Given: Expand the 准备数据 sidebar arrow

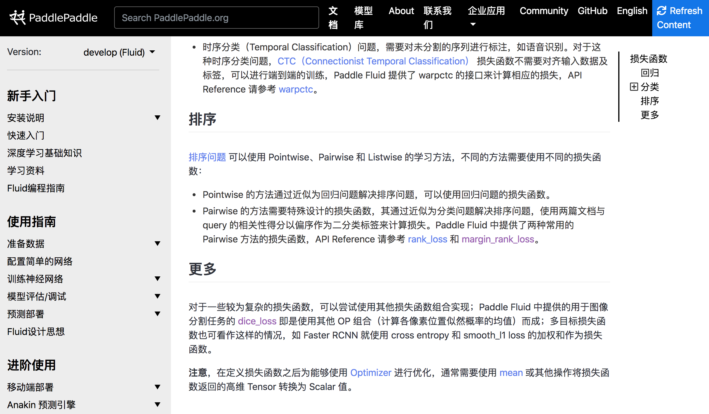Looking at the screenshot, I should point(157,244).
